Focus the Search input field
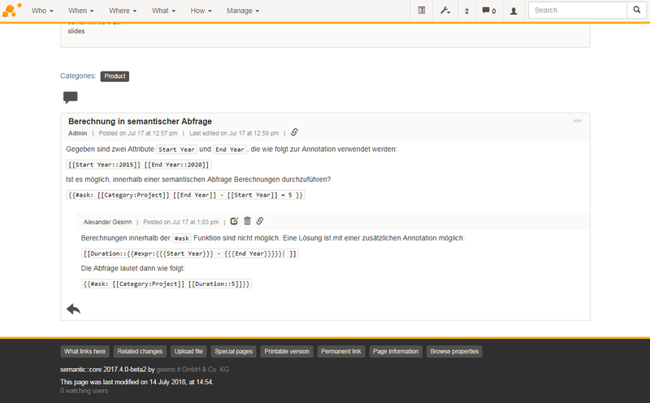650x403 pixels. (x=577, y=11)
